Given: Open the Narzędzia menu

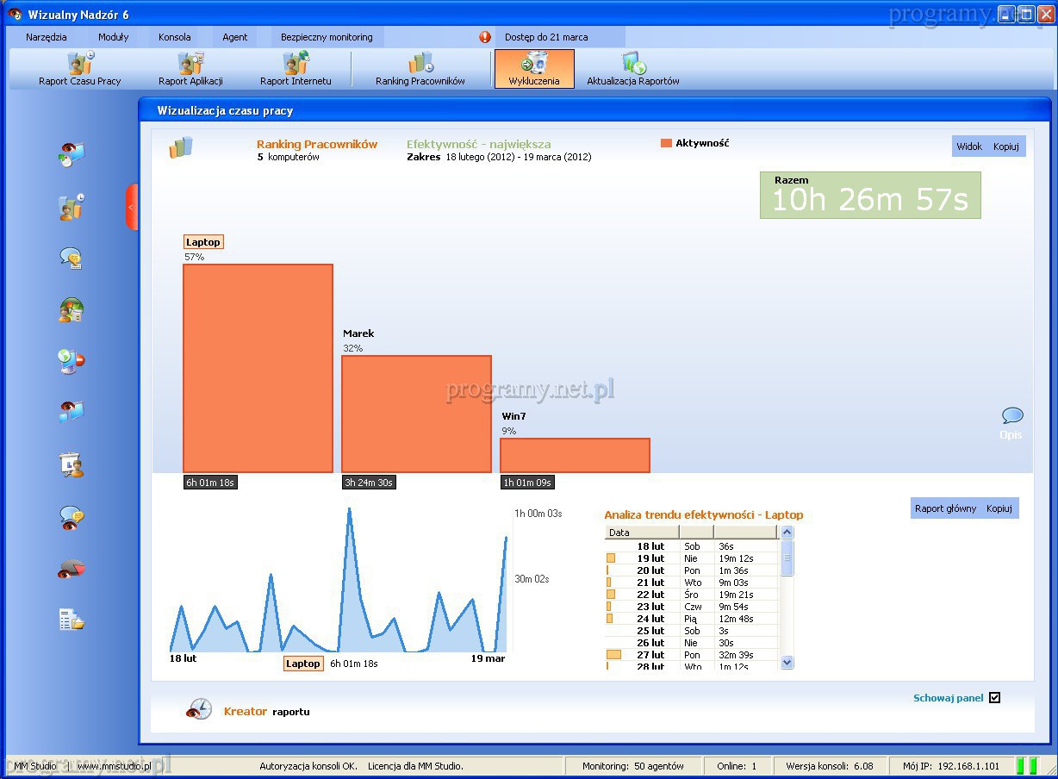Looking at the screenshot, I should (x=47, y=37).
